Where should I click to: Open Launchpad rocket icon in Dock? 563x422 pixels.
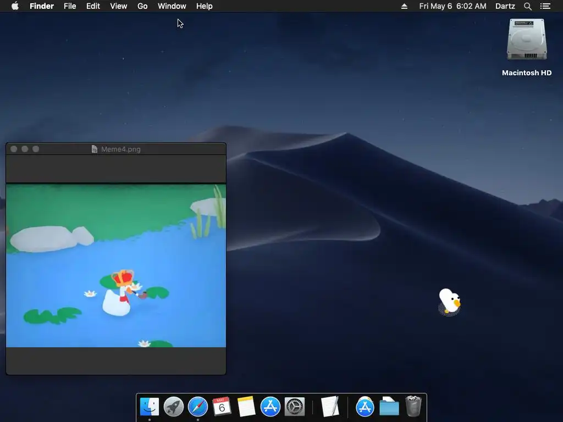(173, 407)
